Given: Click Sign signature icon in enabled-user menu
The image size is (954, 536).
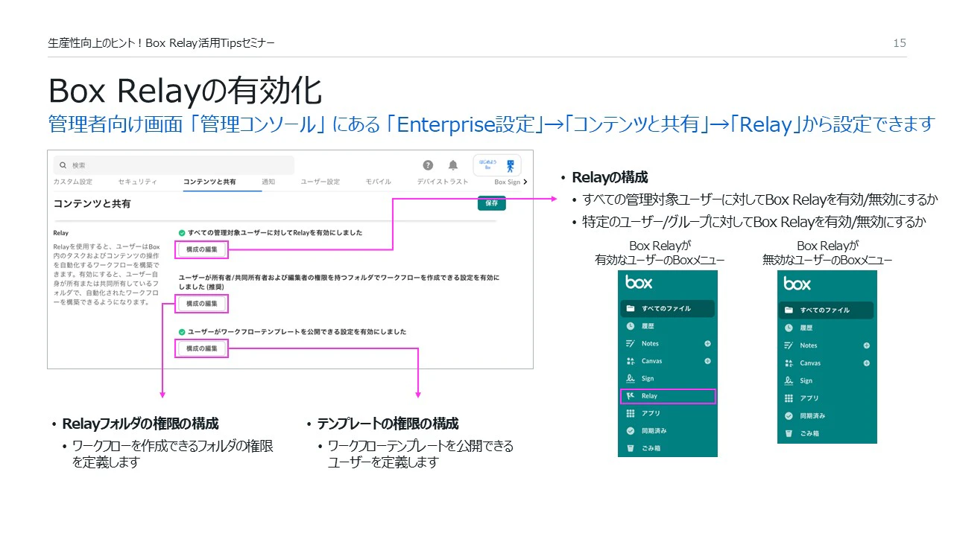Looking at the screenshot, I should pyautogui.click(x=631, y=378).
